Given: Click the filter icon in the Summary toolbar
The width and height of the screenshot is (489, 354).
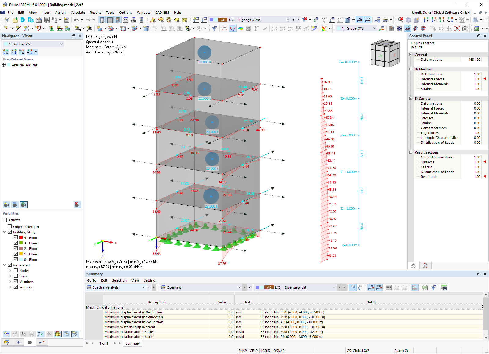Looking at the screenshot, I should (434, 287).
